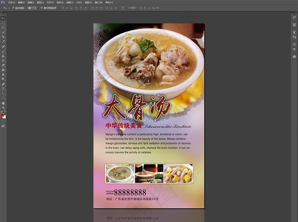Select the Lasso tool
Viewport: 298px width, 222px height.
coord(3,28)
